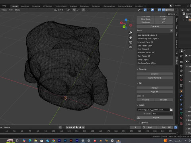Click the zoom magnifier in the viewport
191x143 pixels.
tap(131, 33)
